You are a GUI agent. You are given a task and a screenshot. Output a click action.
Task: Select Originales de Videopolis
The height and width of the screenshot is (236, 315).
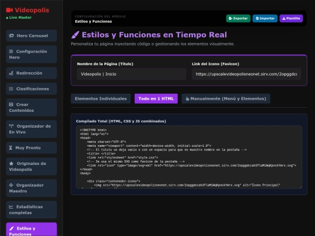(32, 166)
